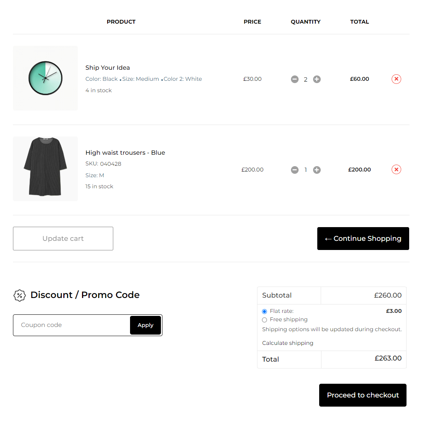Image resolution: width=421 pixels, height=439 pixels.
Task: Expand the Calculate shipping section
Action: pyautogui.click(x=288, y=343)
